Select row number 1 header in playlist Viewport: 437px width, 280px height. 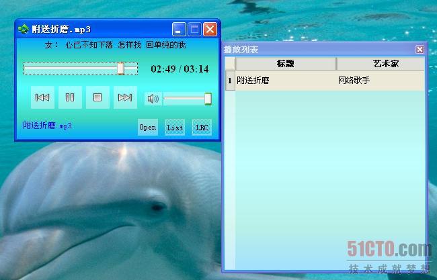[x=230, y=81]
